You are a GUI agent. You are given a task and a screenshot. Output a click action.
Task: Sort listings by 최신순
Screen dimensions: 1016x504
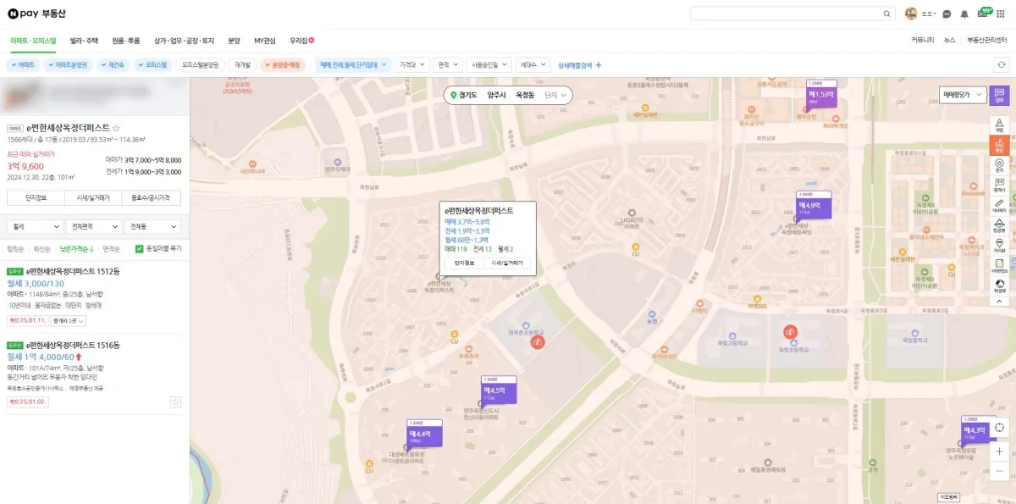tap(41, 249)
